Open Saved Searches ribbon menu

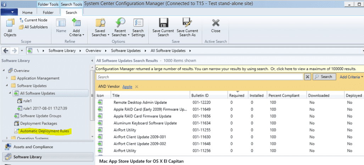coord(100,27)
